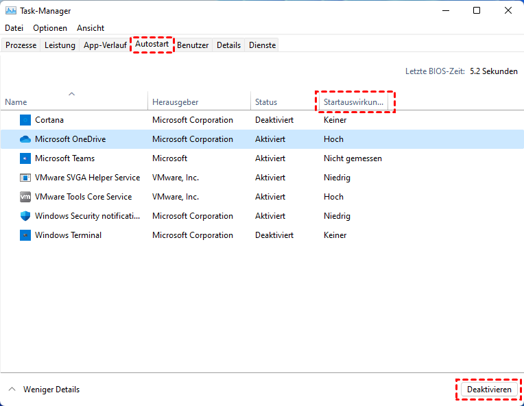Collapse view with Weniger Details chevron
524x406 pixels.
[x=12, y=390]
